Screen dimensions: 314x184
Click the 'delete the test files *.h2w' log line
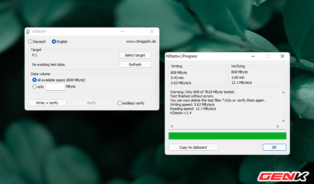[217, 100]
